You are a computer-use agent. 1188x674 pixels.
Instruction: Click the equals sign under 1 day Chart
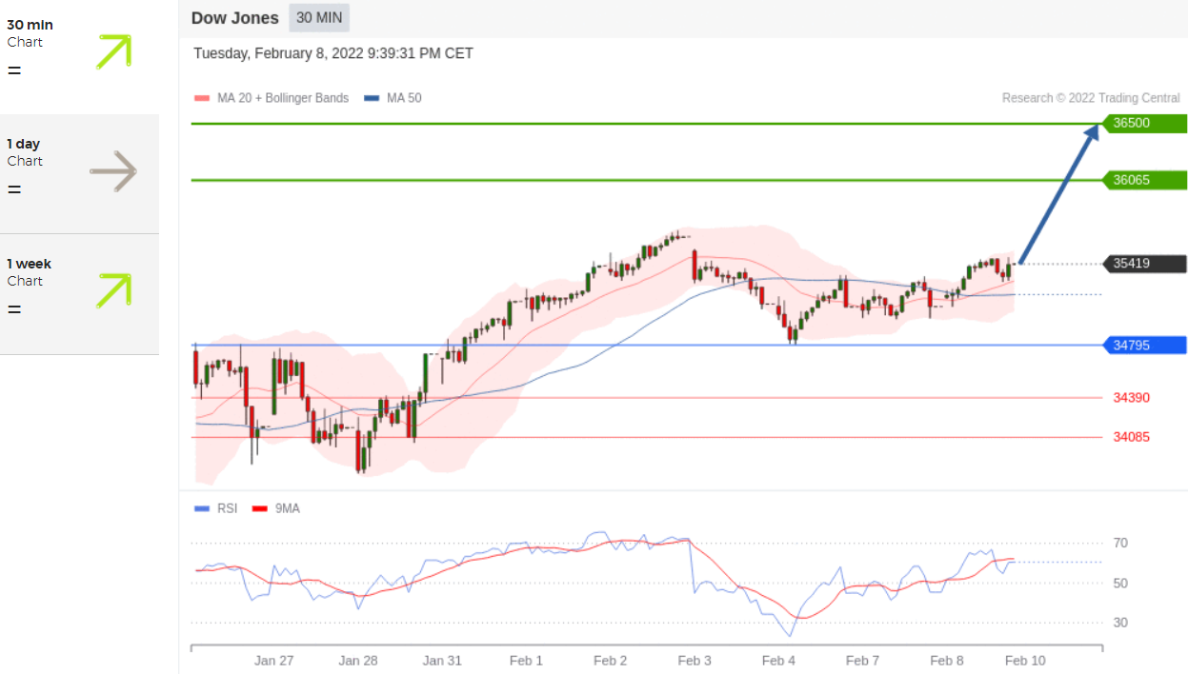tap(14, 189)
